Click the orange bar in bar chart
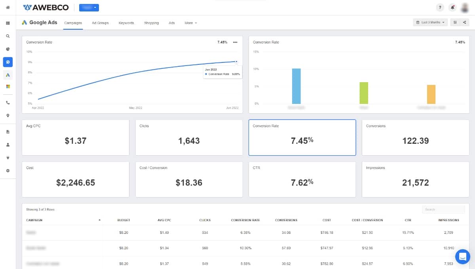 pyautogui.click(x=431, y=94)
